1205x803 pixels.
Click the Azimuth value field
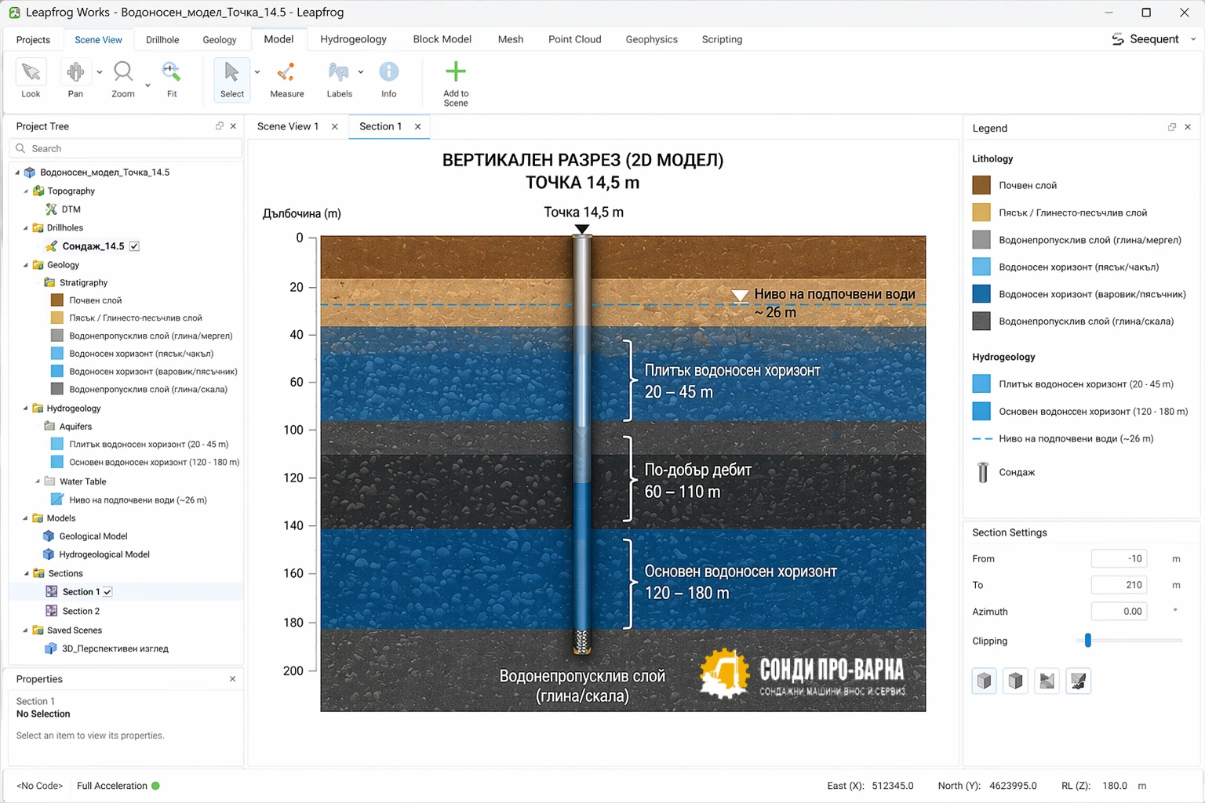(1119, 612)
